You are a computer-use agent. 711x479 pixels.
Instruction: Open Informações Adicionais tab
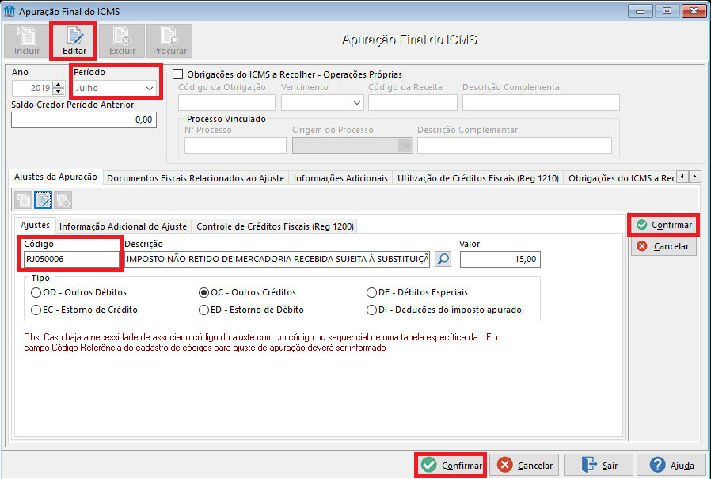340,178
